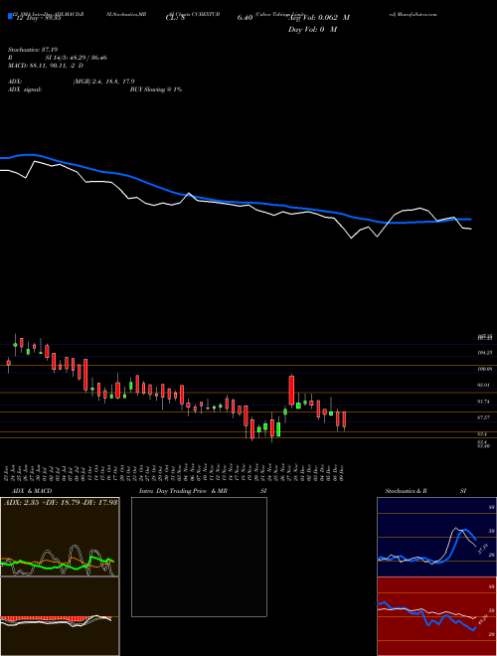The width and height of the screenshot is (497, 656).
Task: Click the 'Avg Vol: 0.062 M' reading
Action: point(318,18)
